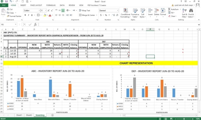Switch to the DATA tab
The image size is (201, 120).
(62, 5)
